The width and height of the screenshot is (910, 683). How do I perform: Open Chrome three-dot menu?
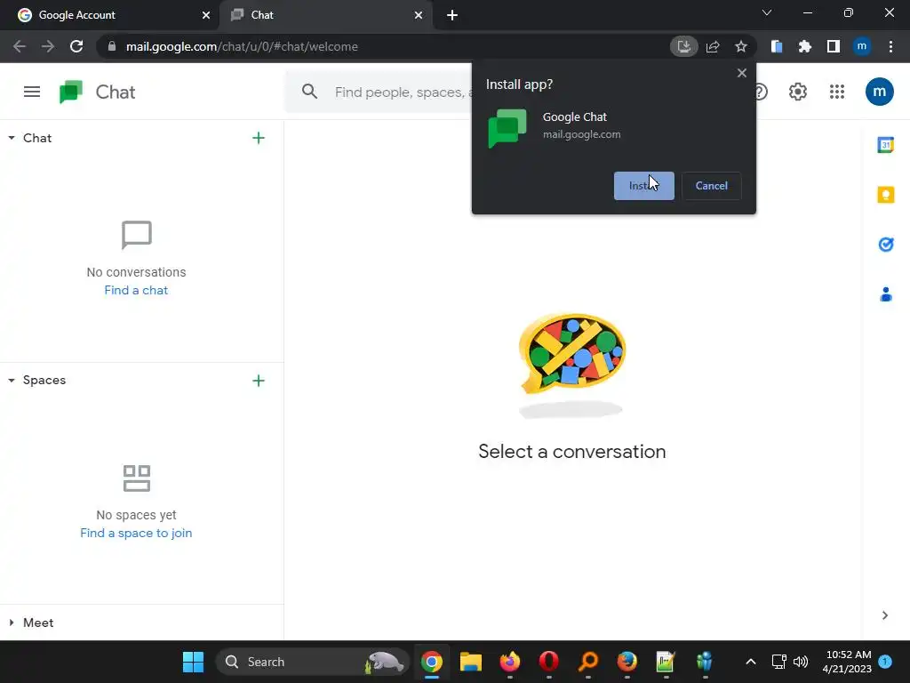pyautogui.click(x=890, y=46)
